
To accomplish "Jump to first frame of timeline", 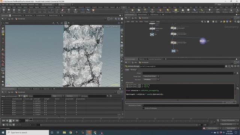I will pos(3,121).
